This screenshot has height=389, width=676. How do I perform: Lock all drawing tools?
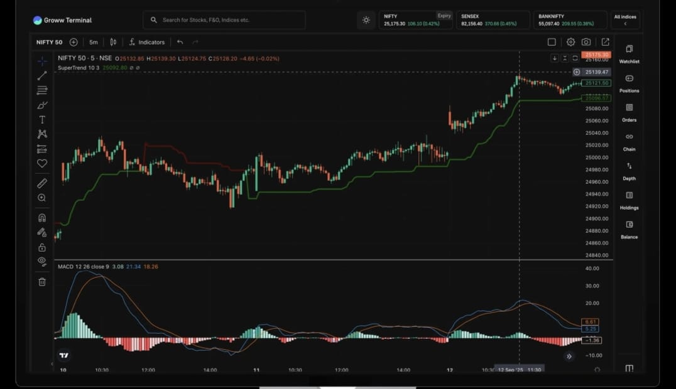click(x=42, y=247)
